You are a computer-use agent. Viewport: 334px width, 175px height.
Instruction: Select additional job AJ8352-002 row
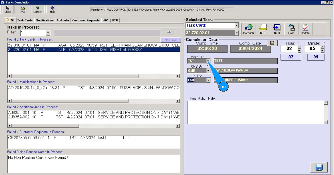94,117
